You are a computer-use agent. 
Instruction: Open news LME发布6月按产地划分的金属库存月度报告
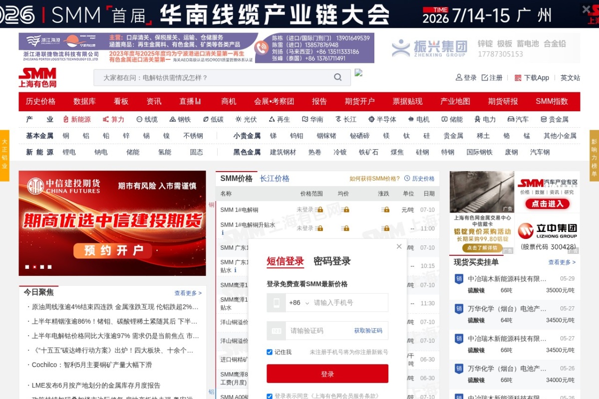pos(96,386)
